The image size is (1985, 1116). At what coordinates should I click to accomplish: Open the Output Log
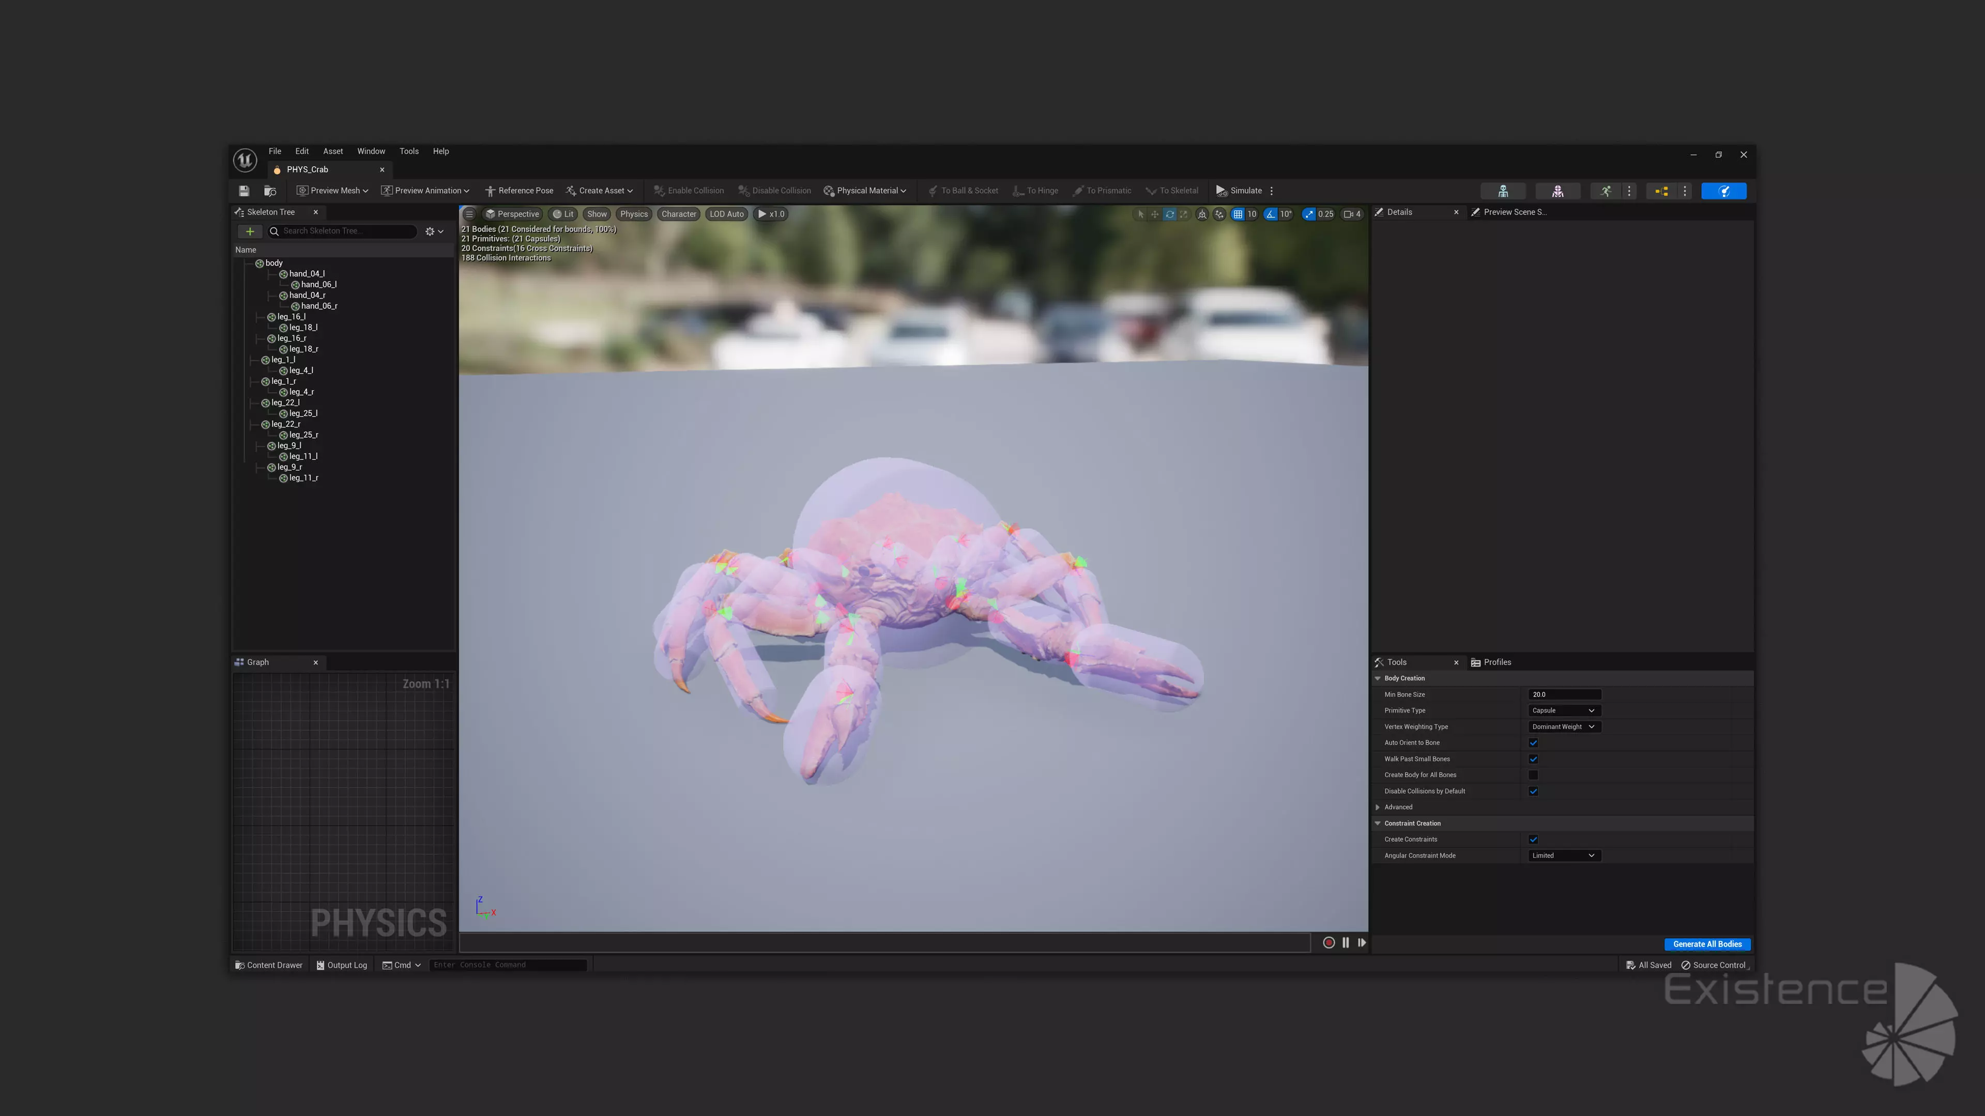(341, 965)
